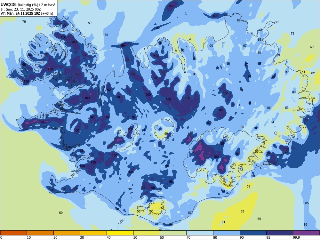Click the '83' humidity value on the map
320x240 pixels.
coord(287,108)
